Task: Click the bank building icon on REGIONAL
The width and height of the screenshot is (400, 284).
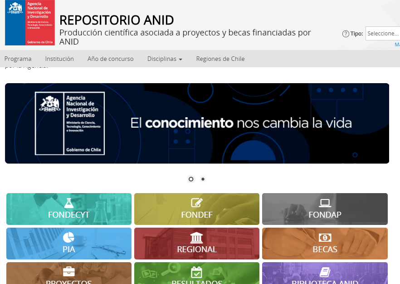Action: point(197,238)
